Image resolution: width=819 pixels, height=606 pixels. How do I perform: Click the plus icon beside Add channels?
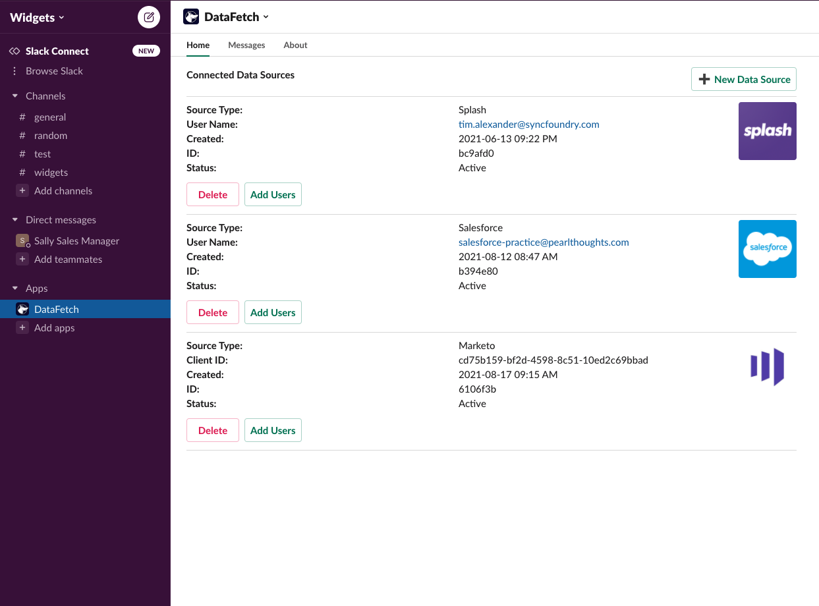22,191
